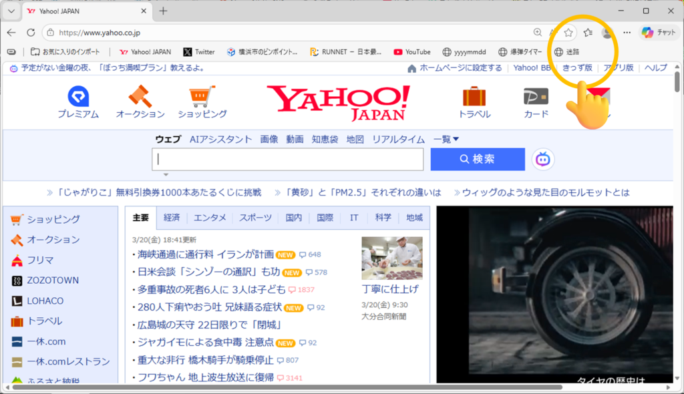Click the zoom magnifier icon in the address bar
Viewport: 684px width, 394px height.
point(538,32)
